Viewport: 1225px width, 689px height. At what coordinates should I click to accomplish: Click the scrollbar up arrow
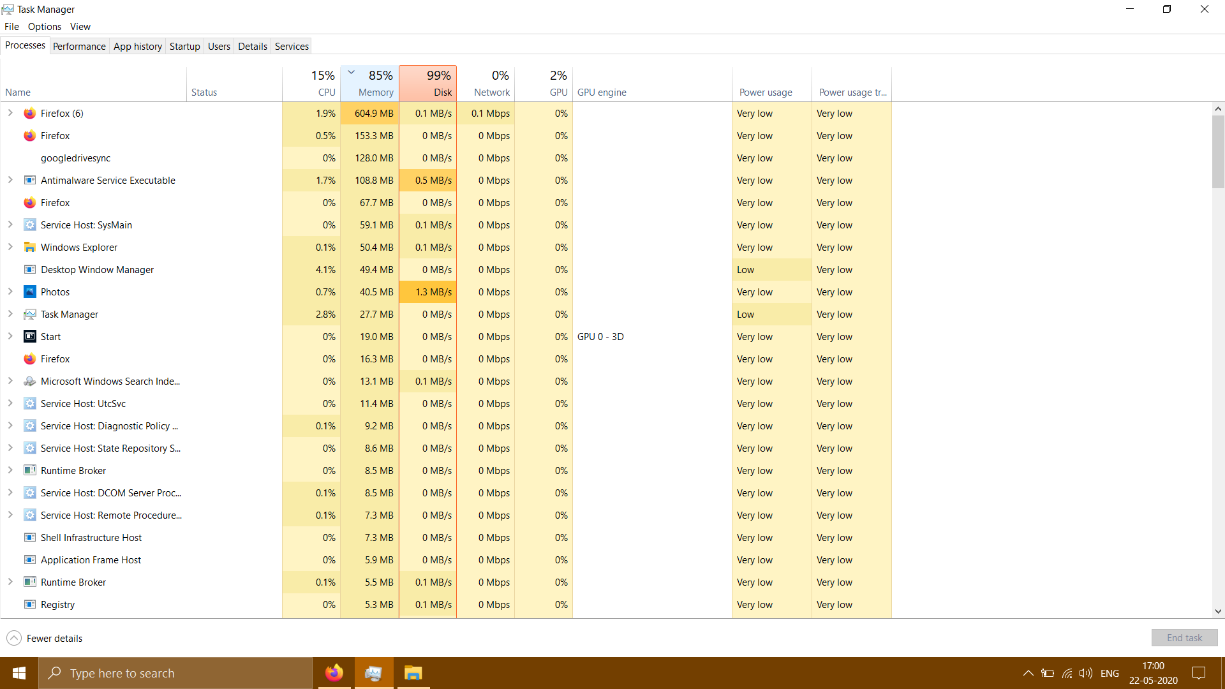click(1218, 109)
